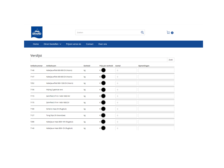Click article number 7147
The width and height of the screenshot is (224, 168).
click(x=32, y=77)
